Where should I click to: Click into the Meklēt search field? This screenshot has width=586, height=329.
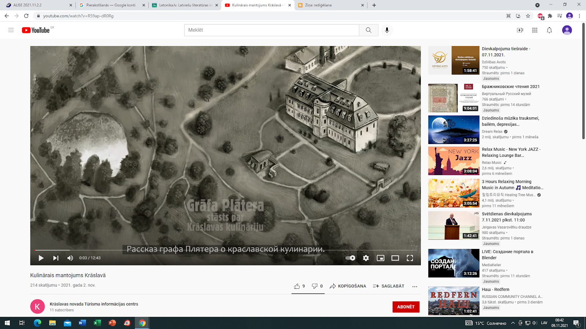point(271,30)
